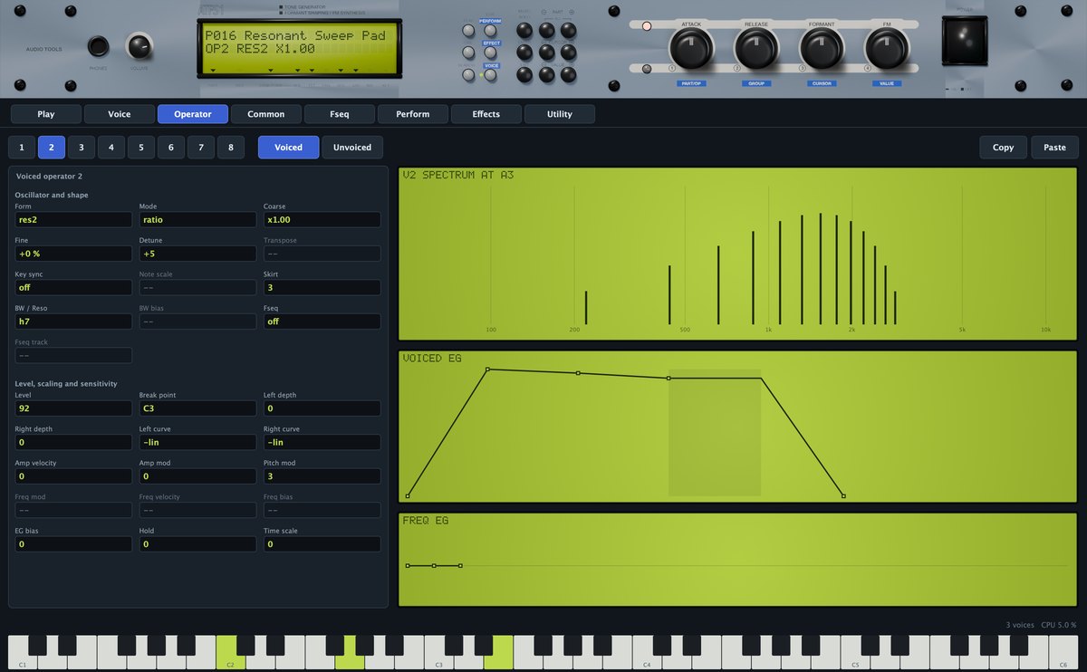Click the Level field showing 92
This screenshot has height=672, width=1087.
pos(73,408)
